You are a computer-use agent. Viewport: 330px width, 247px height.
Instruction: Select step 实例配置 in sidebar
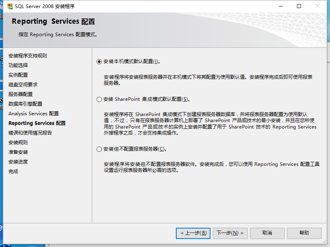tap(18, 75)
